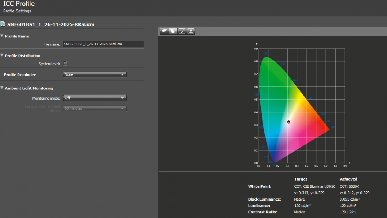The height and width of the screenshot is (218, 387).
Task: Click the Target column header
Action: point(301,179)
